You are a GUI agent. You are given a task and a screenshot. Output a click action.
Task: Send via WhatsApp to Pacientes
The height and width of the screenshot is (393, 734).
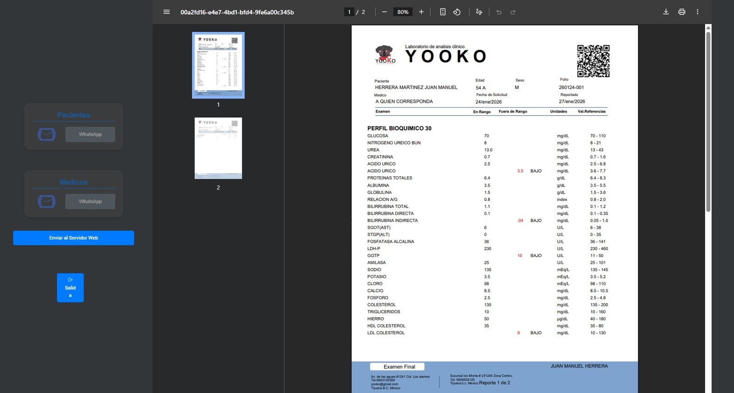pyautogui.click(x=90, y=135)
